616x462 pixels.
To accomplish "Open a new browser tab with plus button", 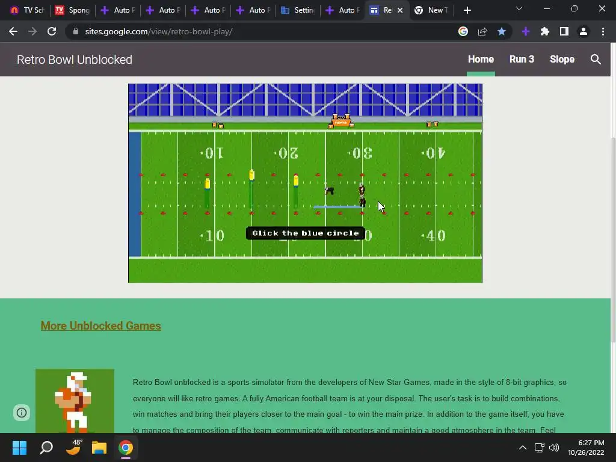I will point(467,10).
